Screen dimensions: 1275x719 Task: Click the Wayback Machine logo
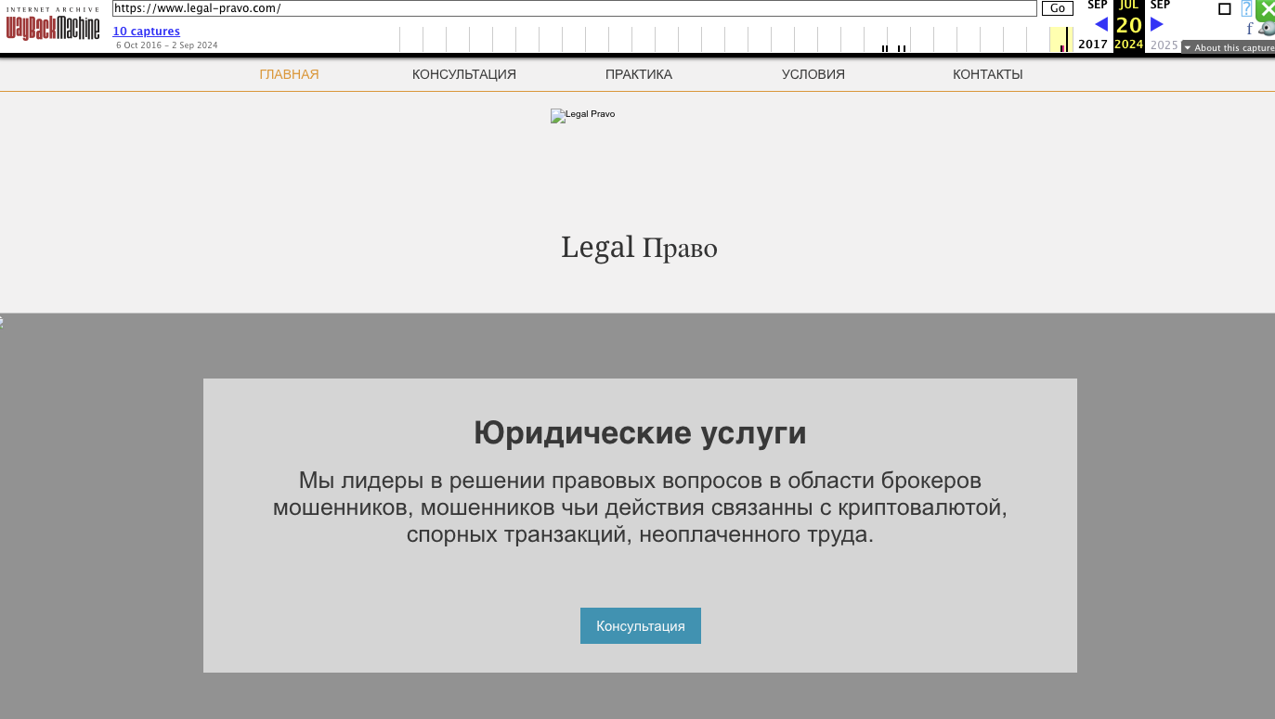(x=53, y=25)
